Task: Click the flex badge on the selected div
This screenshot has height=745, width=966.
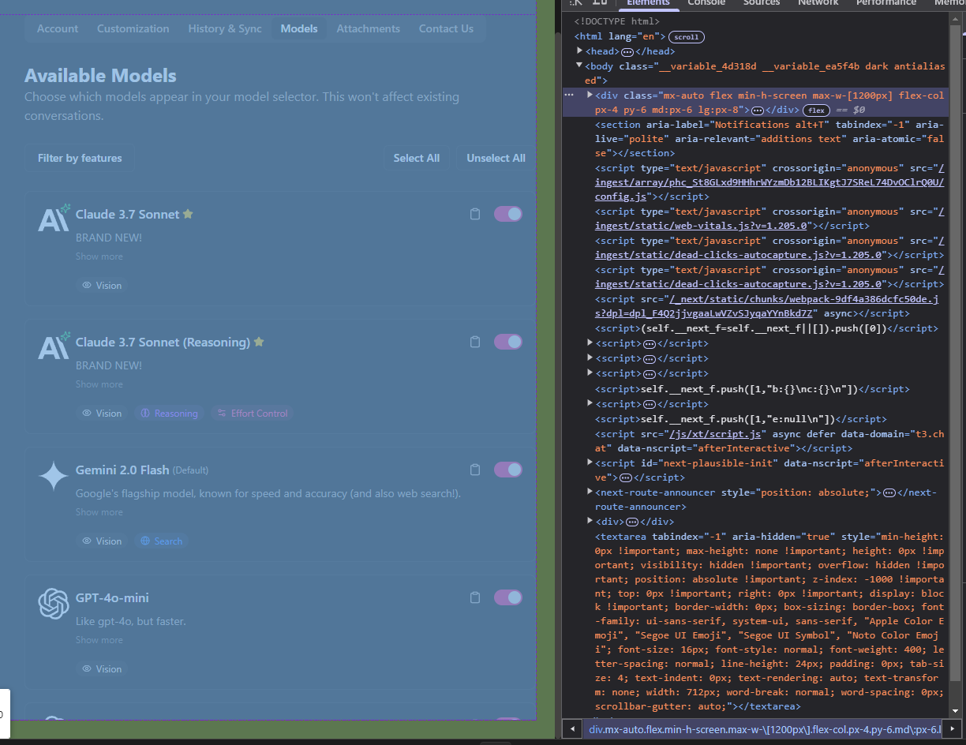Action: (816, 110)
